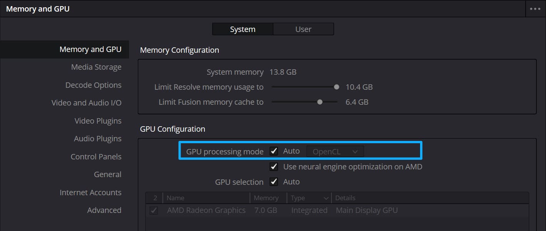This screenshot has height=231, width=546.
Task: Toggle the GPU processing mode Auto checkbox
Action: (x=274, y=151)
